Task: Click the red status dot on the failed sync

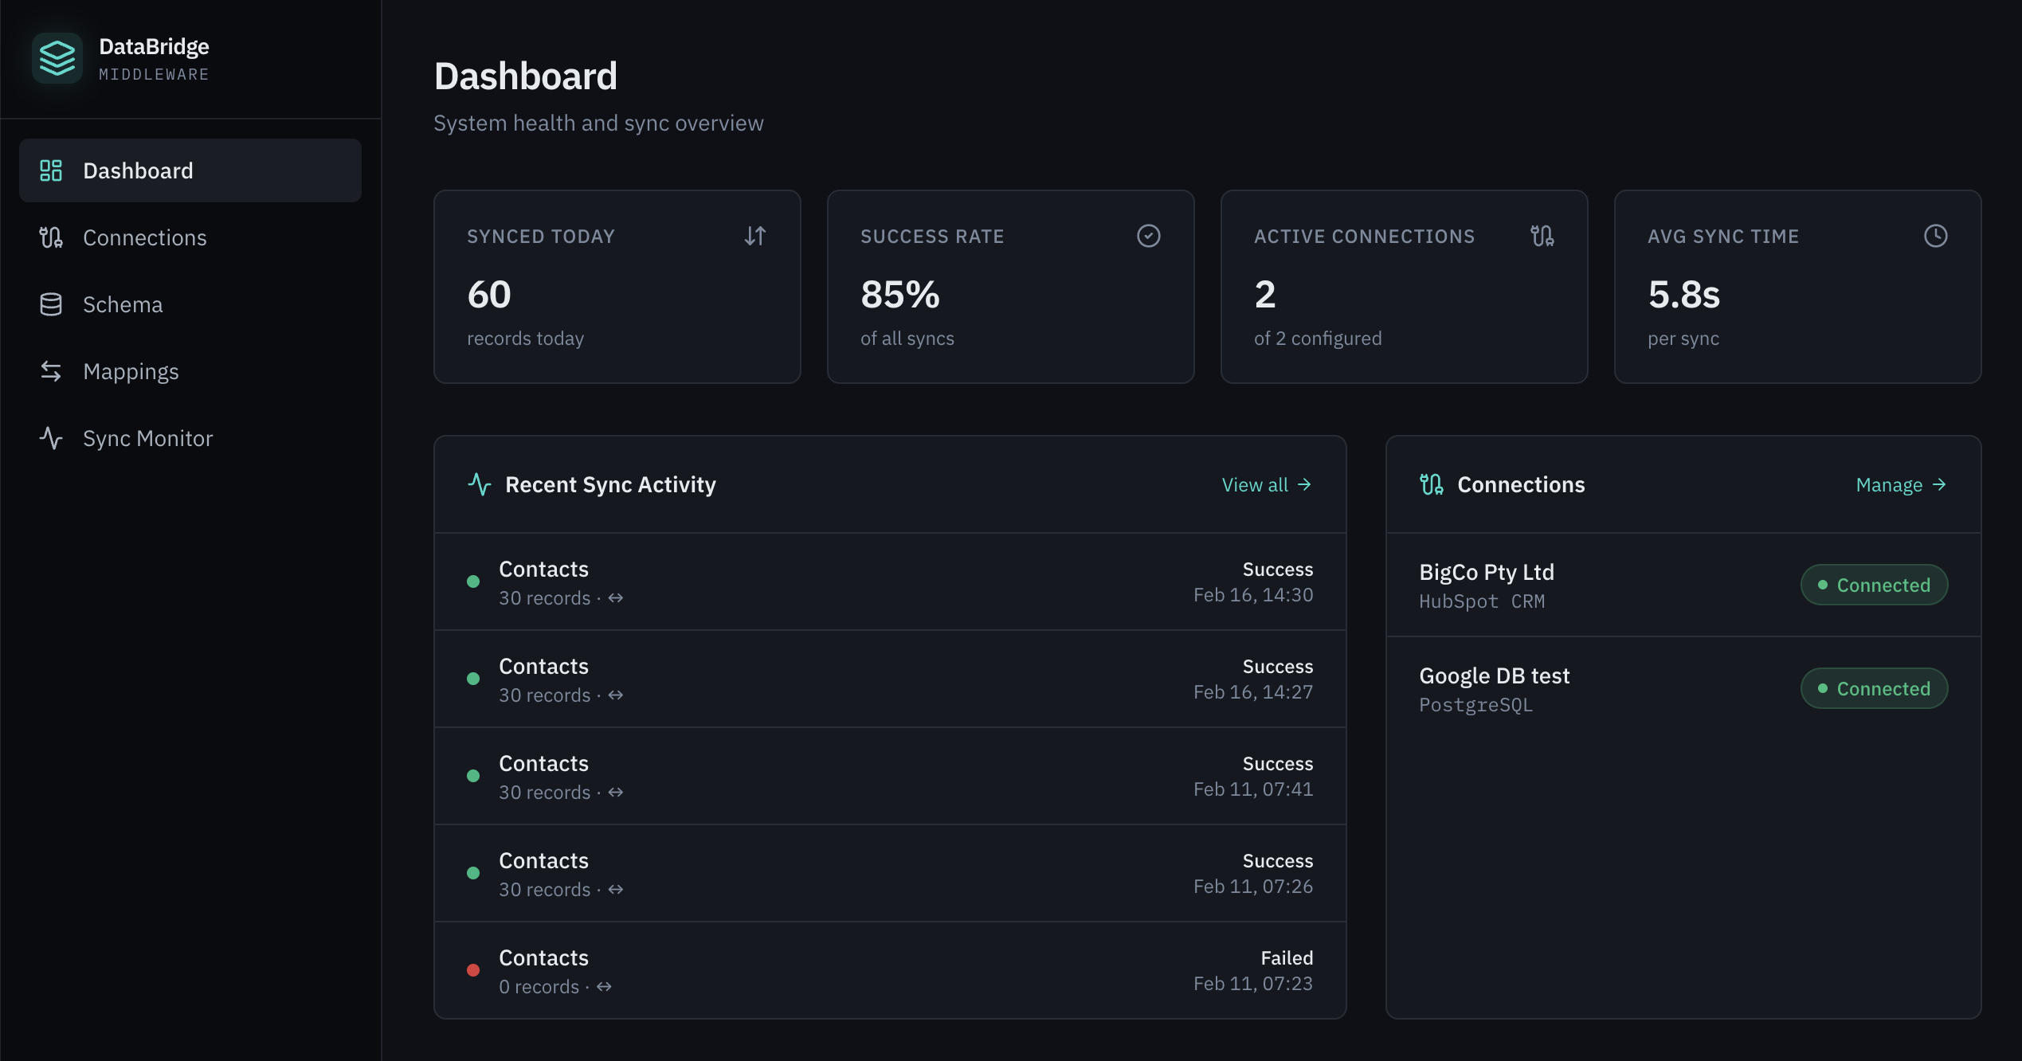Action: tap(474, 970)
